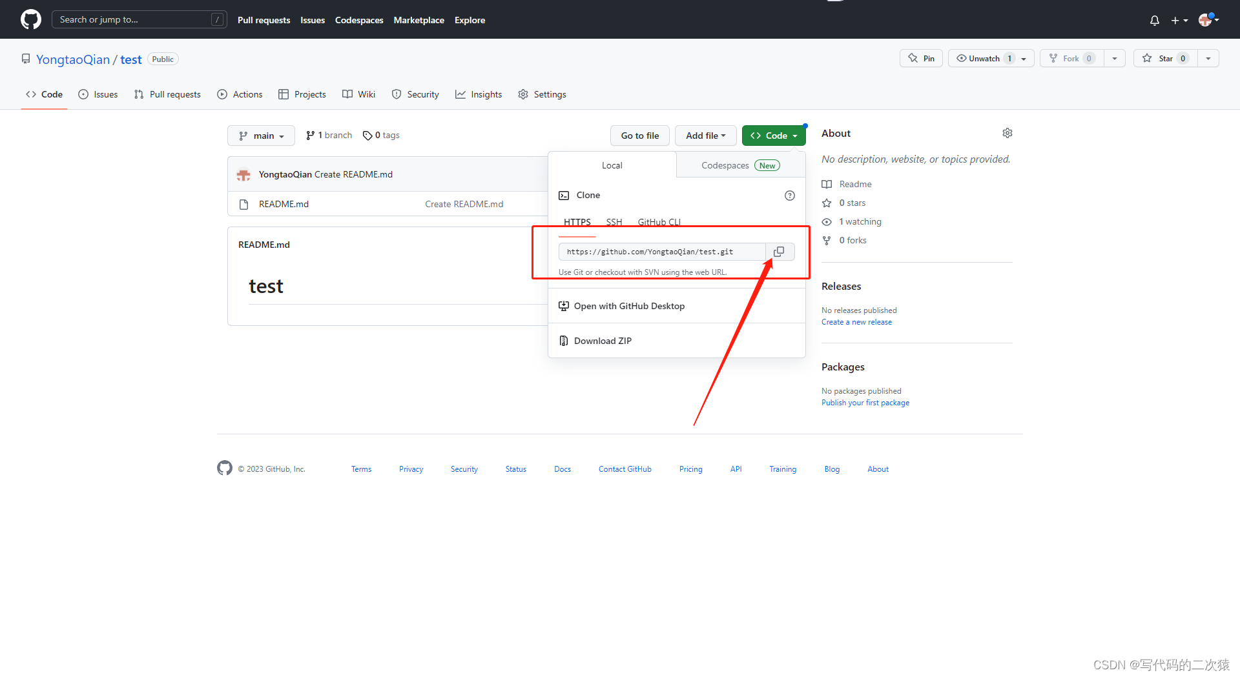Select the Code repository tab
The height and width of the screenshot is (677, 1240).
pyautogui.click(x=44, y=94)
